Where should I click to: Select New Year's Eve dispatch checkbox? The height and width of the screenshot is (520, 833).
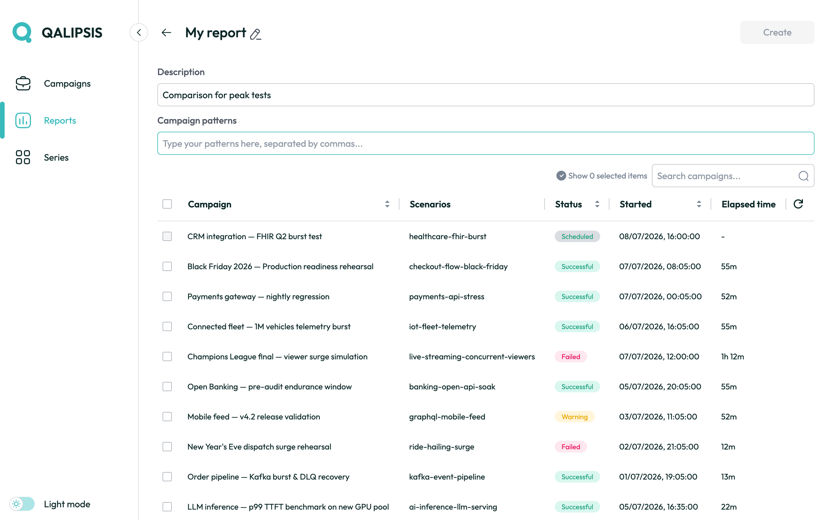167,446
